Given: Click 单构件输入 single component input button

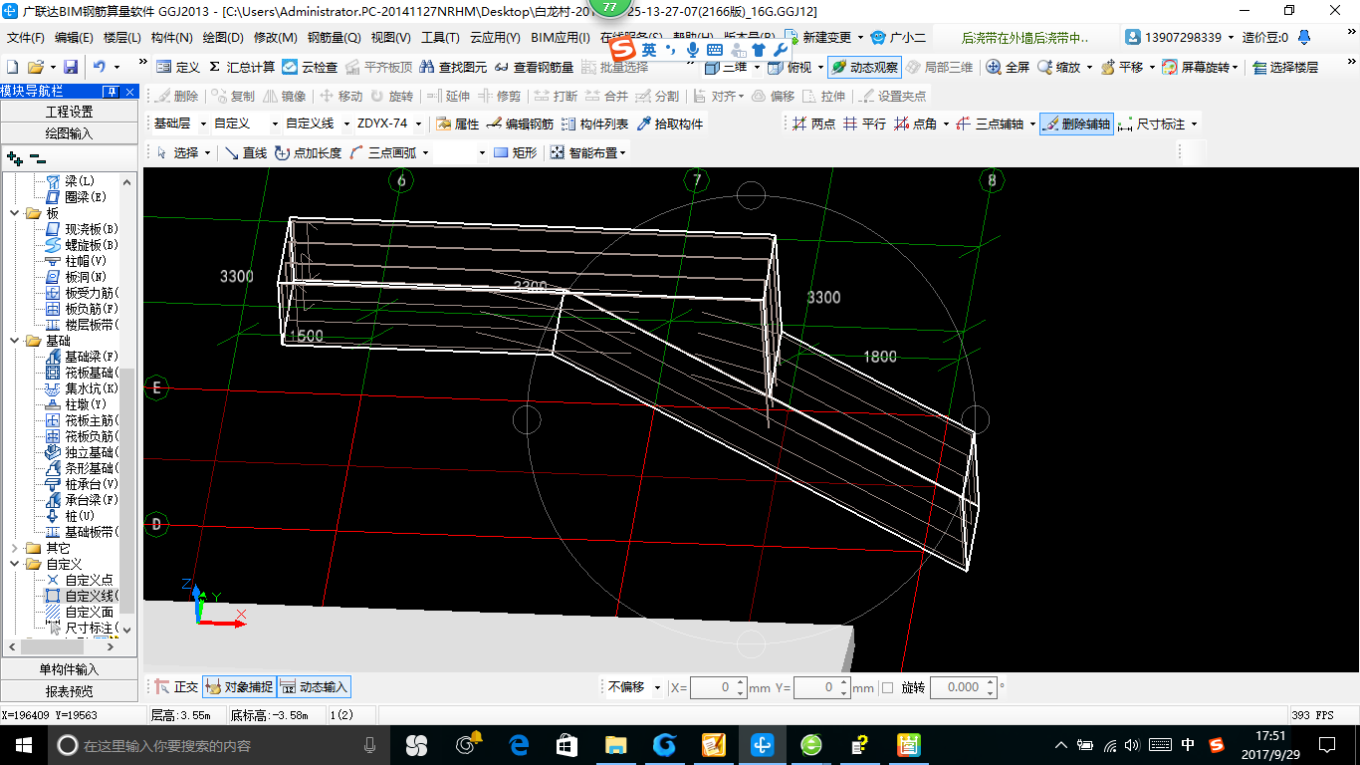Looking at the screenshot, I should pyautogui.click(x=69, y=669).
